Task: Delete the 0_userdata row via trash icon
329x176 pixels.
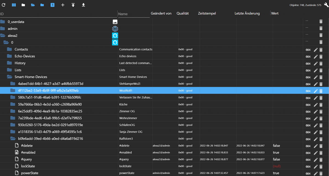Action: (321, 21)
